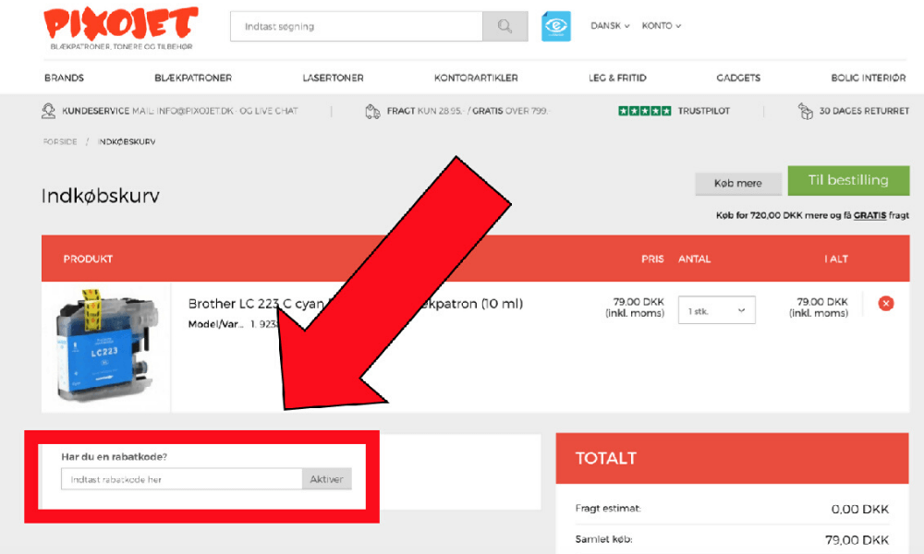This screenshot has width=924, height=554.
Task: Click the blue e-mærket eye badge
Action: point(555,27)
